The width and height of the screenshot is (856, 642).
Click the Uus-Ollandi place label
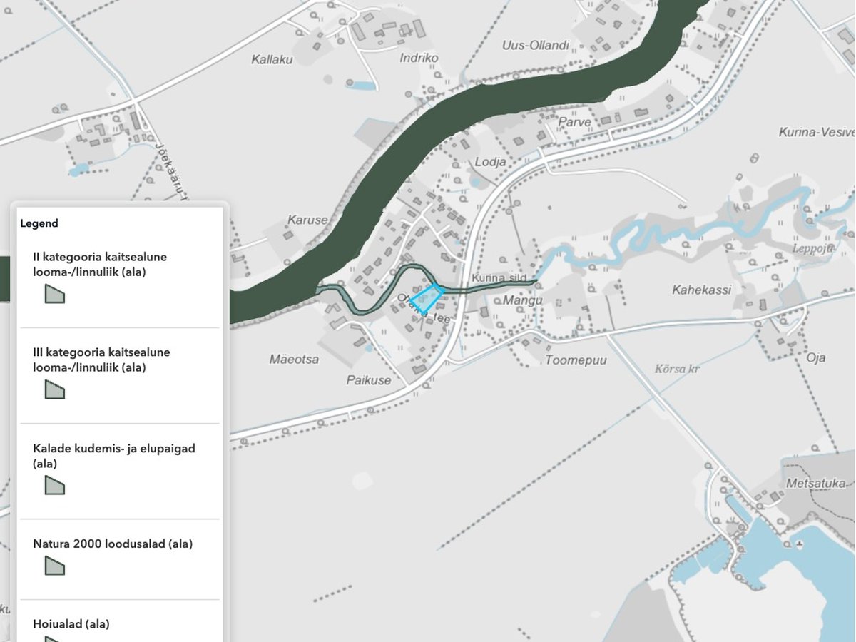click(536, 46)
